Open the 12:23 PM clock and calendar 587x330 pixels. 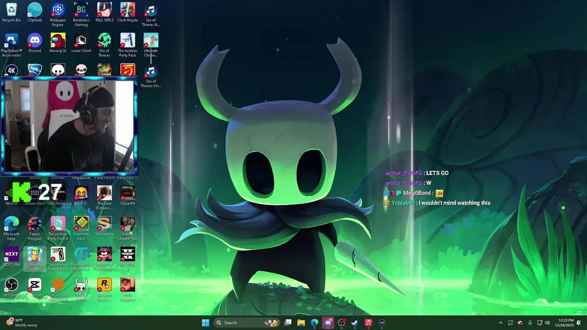click(564, 323)
